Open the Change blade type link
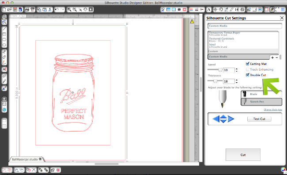The width and height of the screenshot is (287, 175). 273,110
